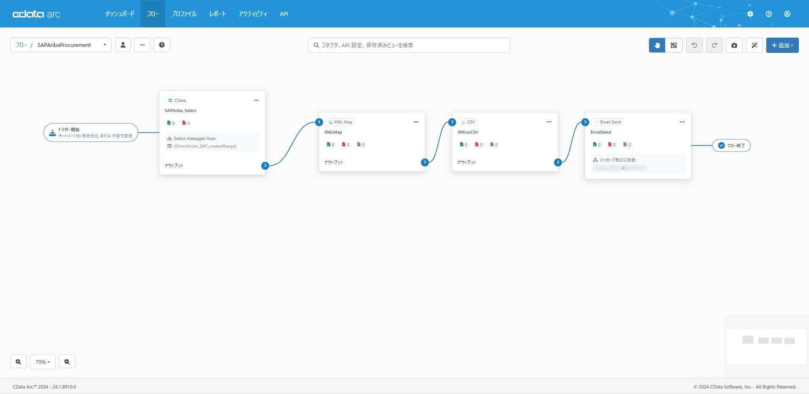Open the help question mark in header

tap(769, 14)
